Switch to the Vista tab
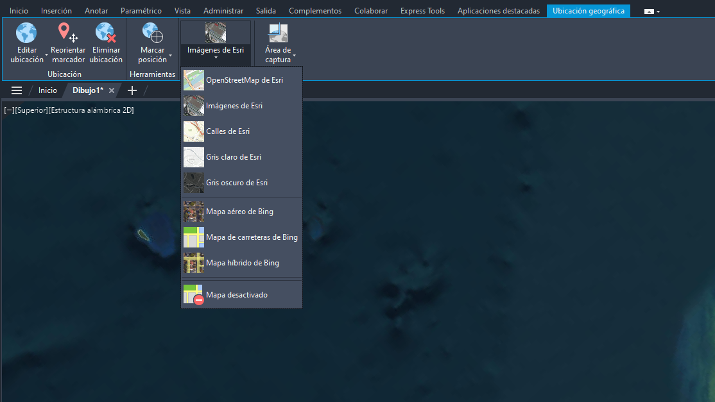Image resolution: width=715 pixels, height=402 pixels. (182, 10)
